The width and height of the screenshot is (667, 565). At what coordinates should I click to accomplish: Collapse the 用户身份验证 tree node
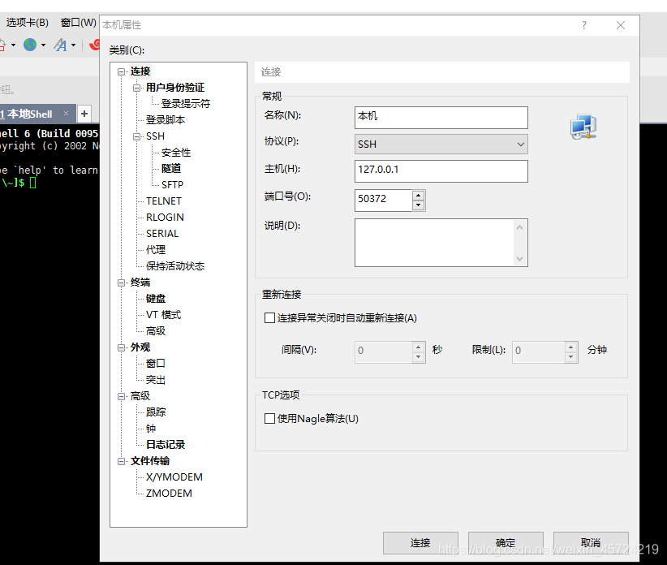click(136, 88)
